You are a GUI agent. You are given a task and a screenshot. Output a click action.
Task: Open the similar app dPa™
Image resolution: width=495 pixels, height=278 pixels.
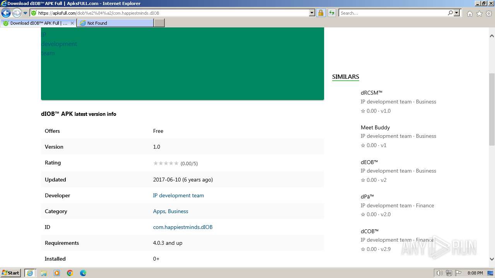click(367, 197)
